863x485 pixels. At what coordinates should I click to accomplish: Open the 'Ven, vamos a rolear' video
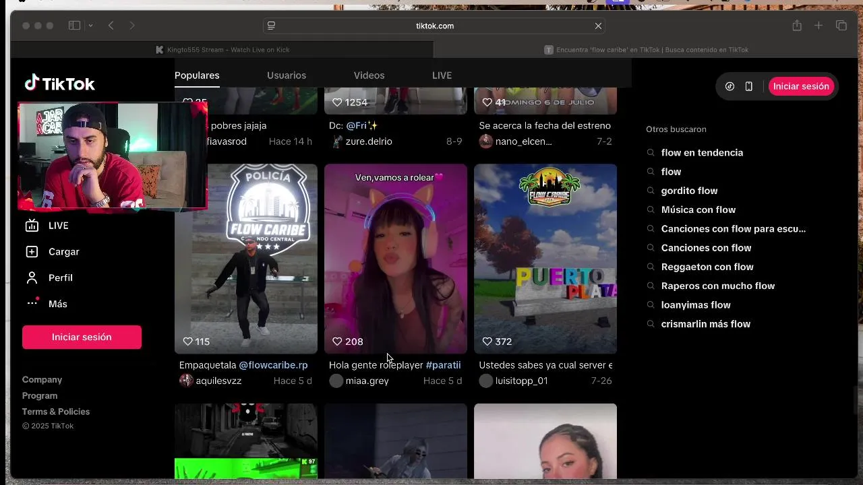pyautogui.click(x=396, y=259)
